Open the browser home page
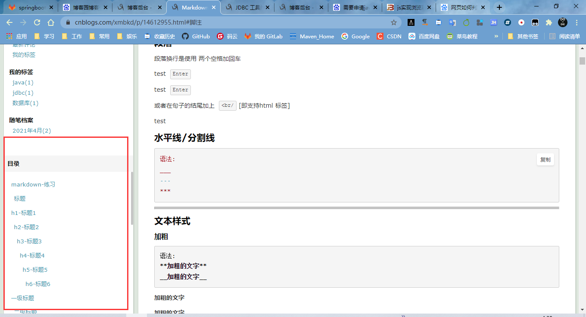 point(51,22)
